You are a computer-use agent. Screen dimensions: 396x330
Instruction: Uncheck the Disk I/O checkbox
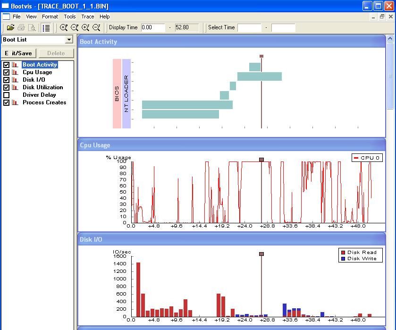pyautogui.click(x=6, y=80)
